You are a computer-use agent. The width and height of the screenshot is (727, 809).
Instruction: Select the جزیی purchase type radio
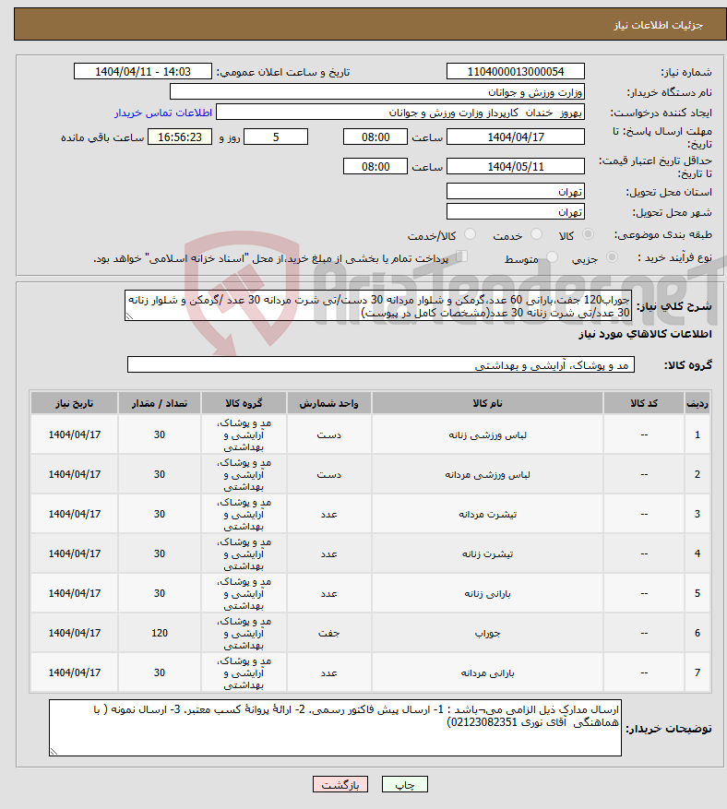coord(612,257)
